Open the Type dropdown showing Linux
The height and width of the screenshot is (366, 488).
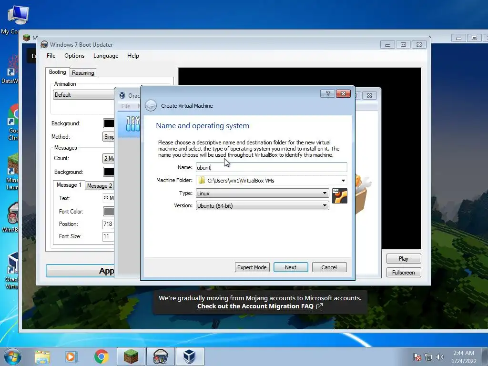[263, 193]
